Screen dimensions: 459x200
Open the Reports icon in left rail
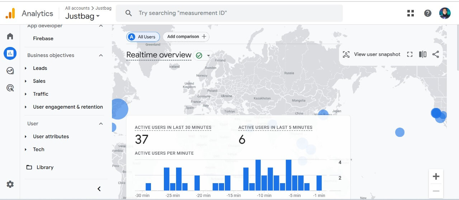coord(10,53)
